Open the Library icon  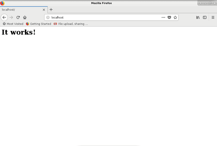click(x=198, y=17)
